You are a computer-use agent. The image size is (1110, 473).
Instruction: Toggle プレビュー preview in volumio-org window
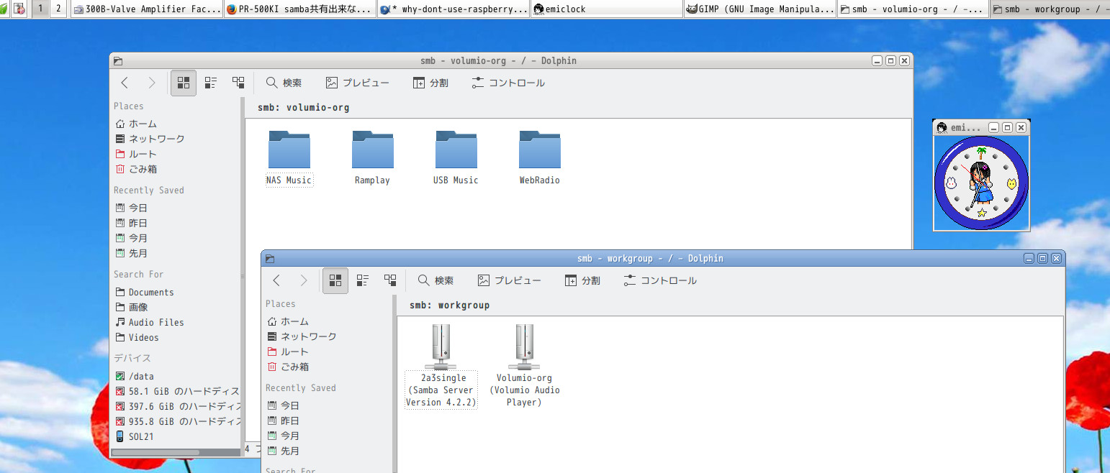click(x=358, y=83)
